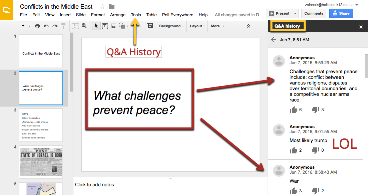Redo the last undone action
Viewport: 368px width, 195px height.
pos(55,26)
